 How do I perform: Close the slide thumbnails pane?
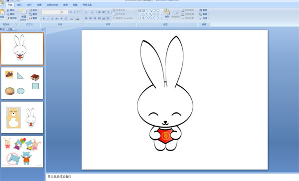click(x=42, y=29)
